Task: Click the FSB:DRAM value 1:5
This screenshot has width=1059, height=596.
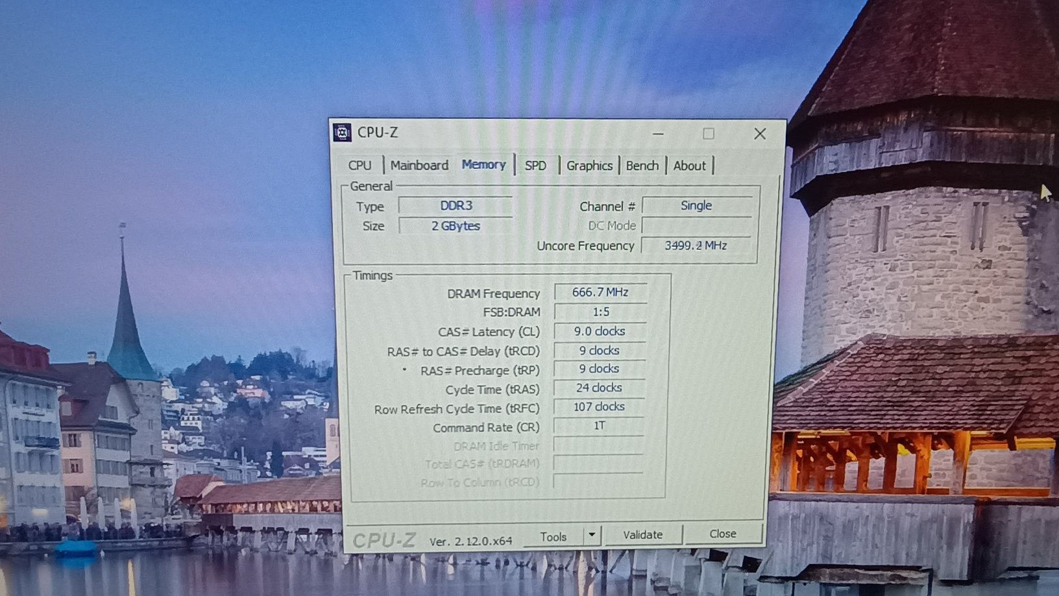Action: click(x=600, y=312)
